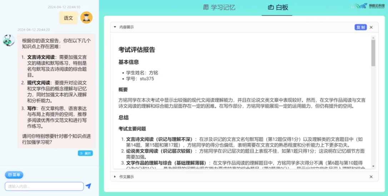Screen dimensions: 388x196
Task: Expand the 作文展示 section triangle
Action: click(115, 177)
